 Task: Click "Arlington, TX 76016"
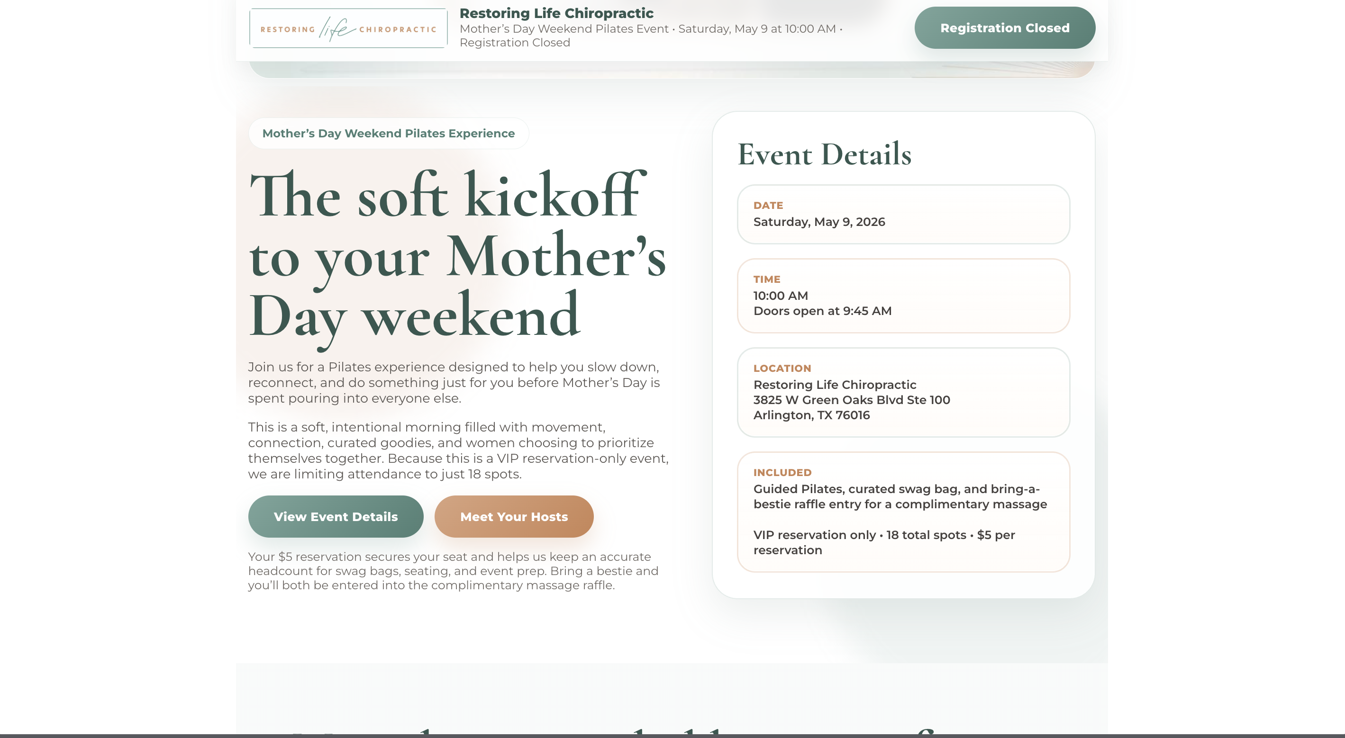pyautogui.click(x=811, y=415)
